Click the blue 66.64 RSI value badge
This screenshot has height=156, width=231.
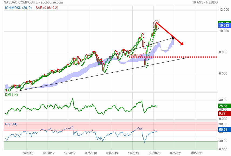(x=225, y=130)
